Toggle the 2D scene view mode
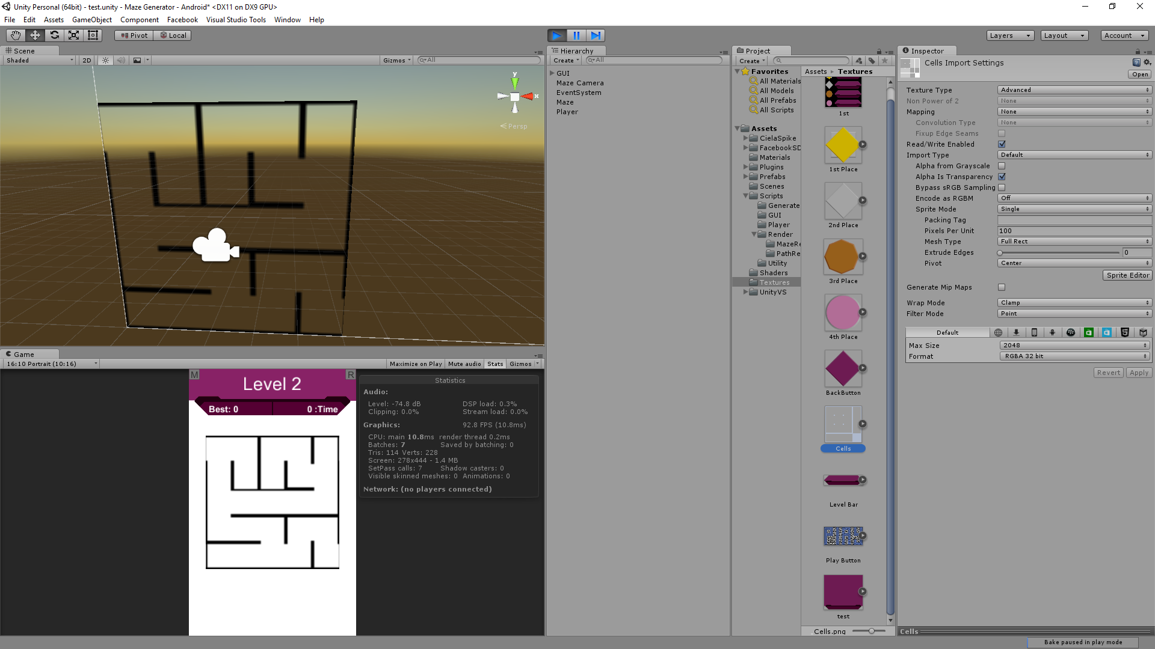 (x=87, y=60)
